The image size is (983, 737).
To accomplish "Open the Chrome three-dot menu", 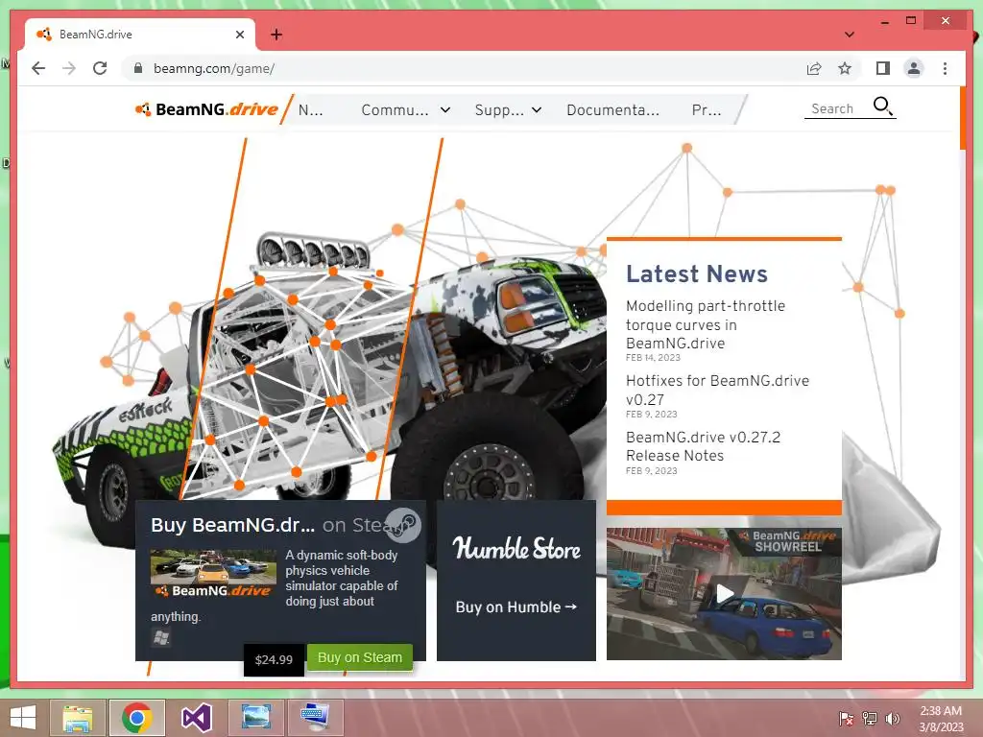I will (945, 68).
